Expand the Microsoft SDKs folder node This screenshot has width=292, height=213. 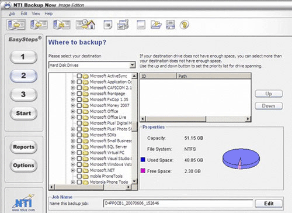pos(73,135)
